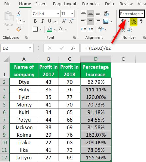Click the Wrap Text icon
Viewport: 146px width, 162px height.
106,13
